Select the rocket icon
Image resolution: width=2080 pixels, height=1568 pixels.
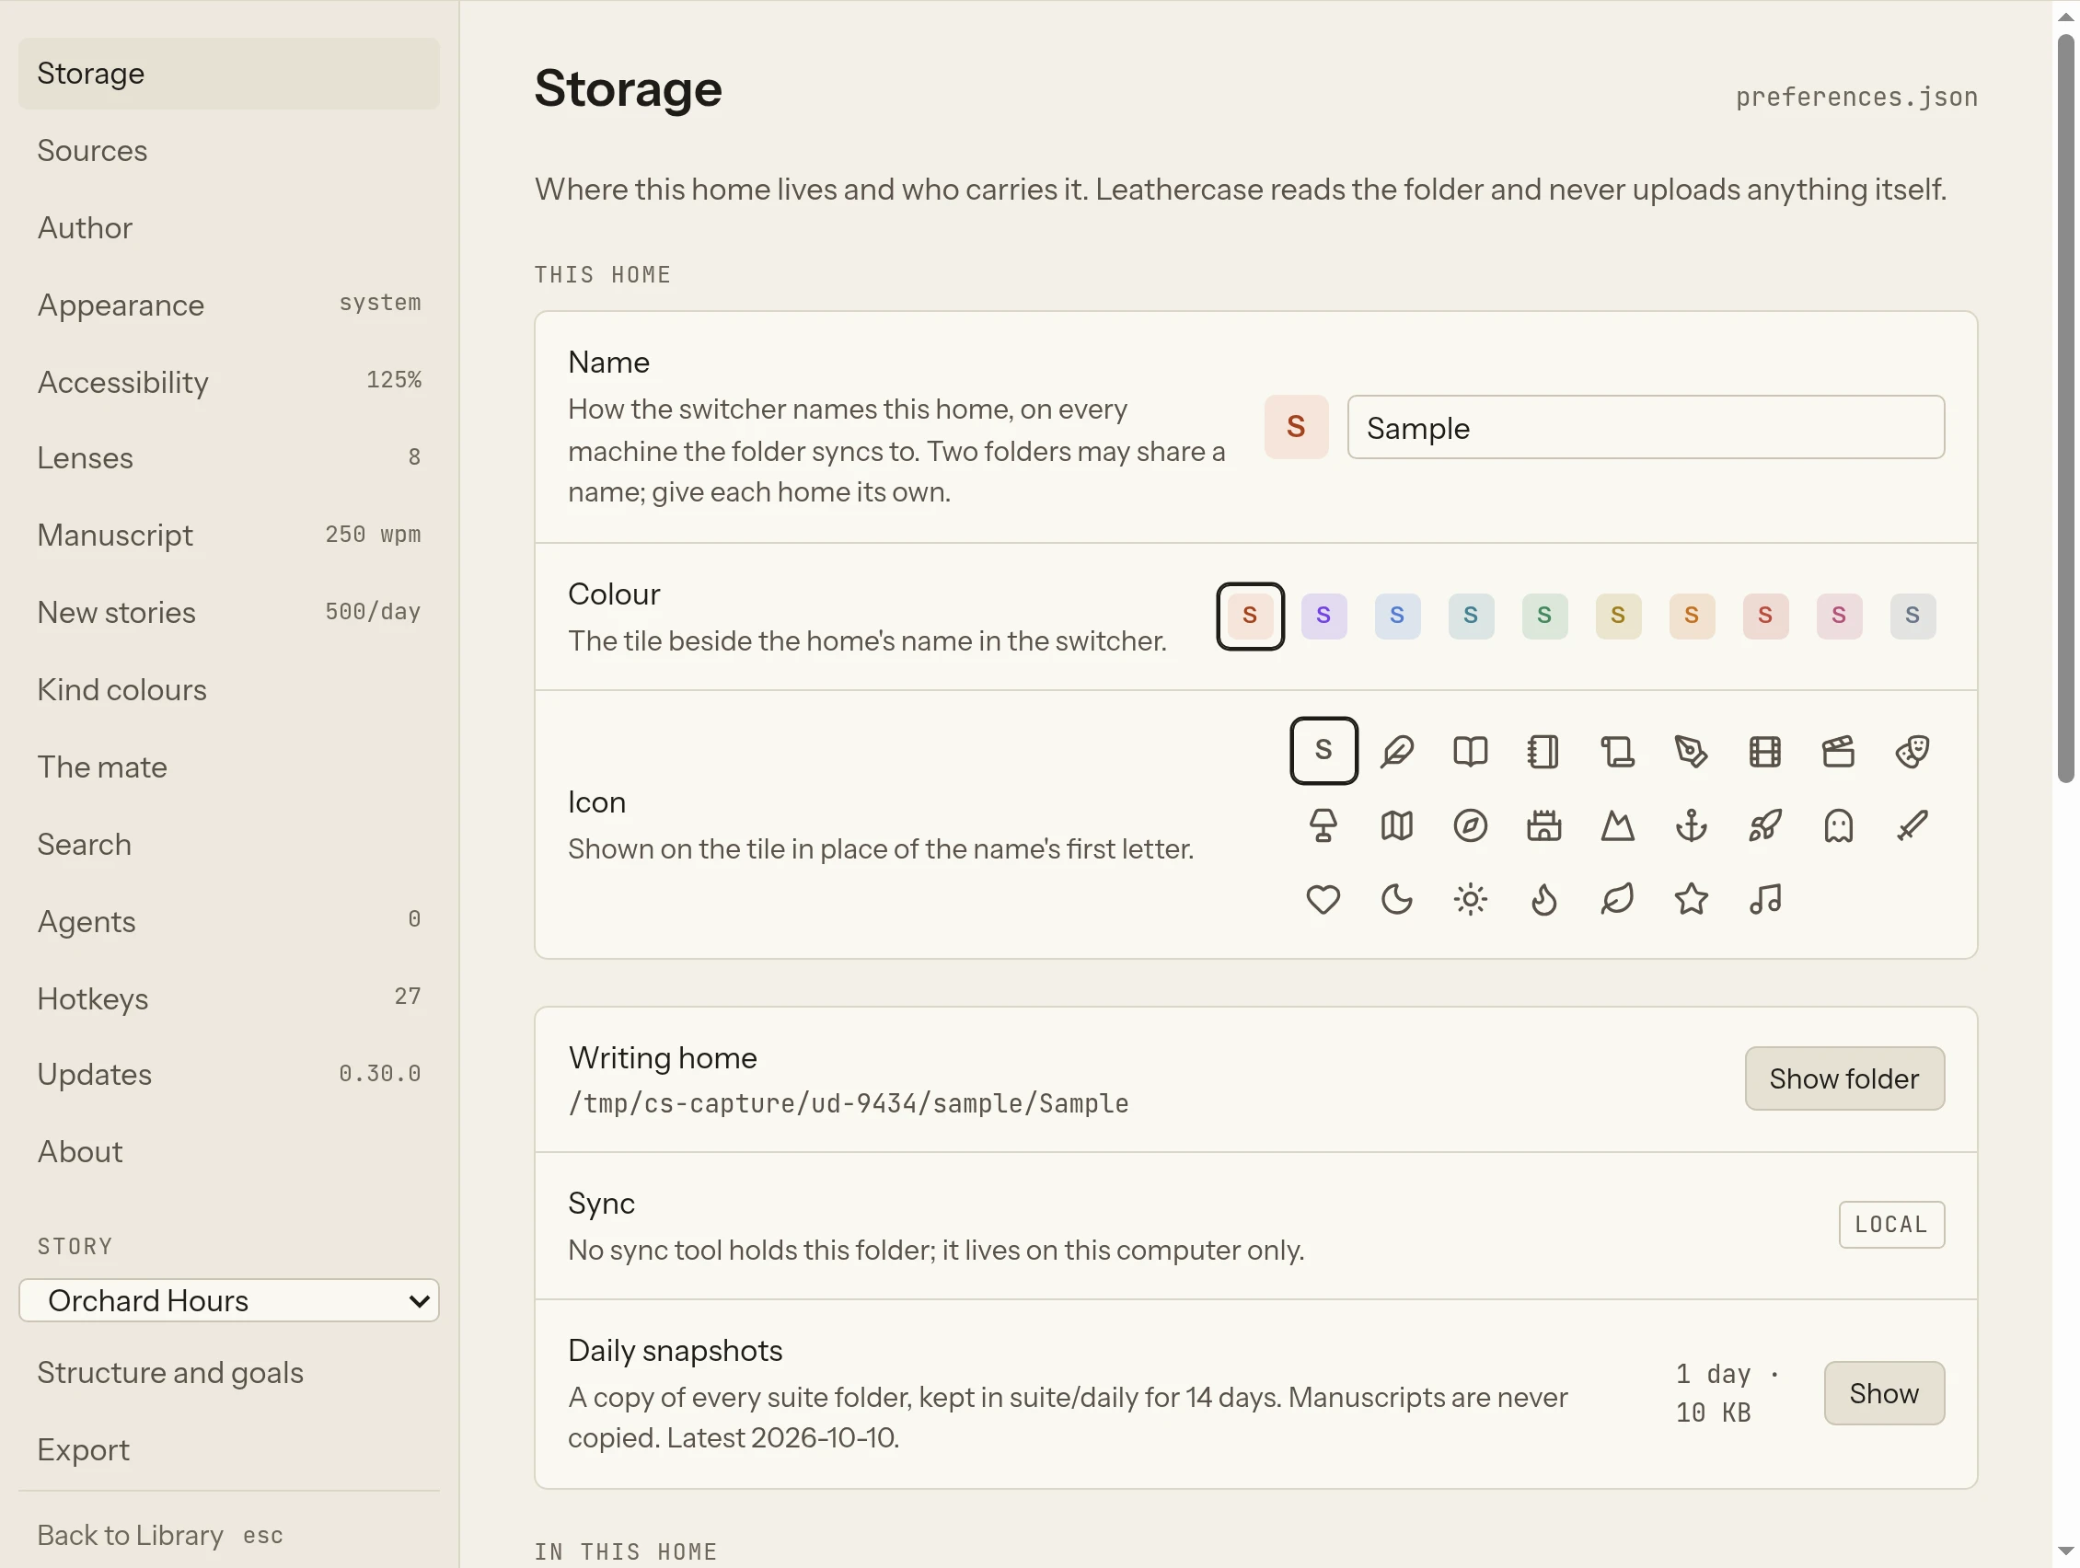1764,824
